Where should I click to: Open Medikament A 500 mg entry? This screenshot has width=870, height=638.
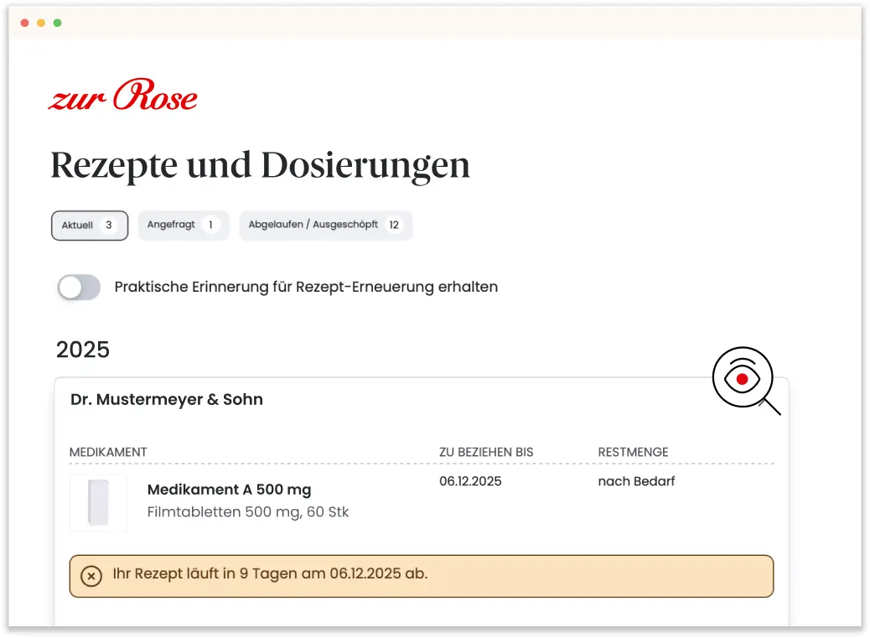point(229,490)
